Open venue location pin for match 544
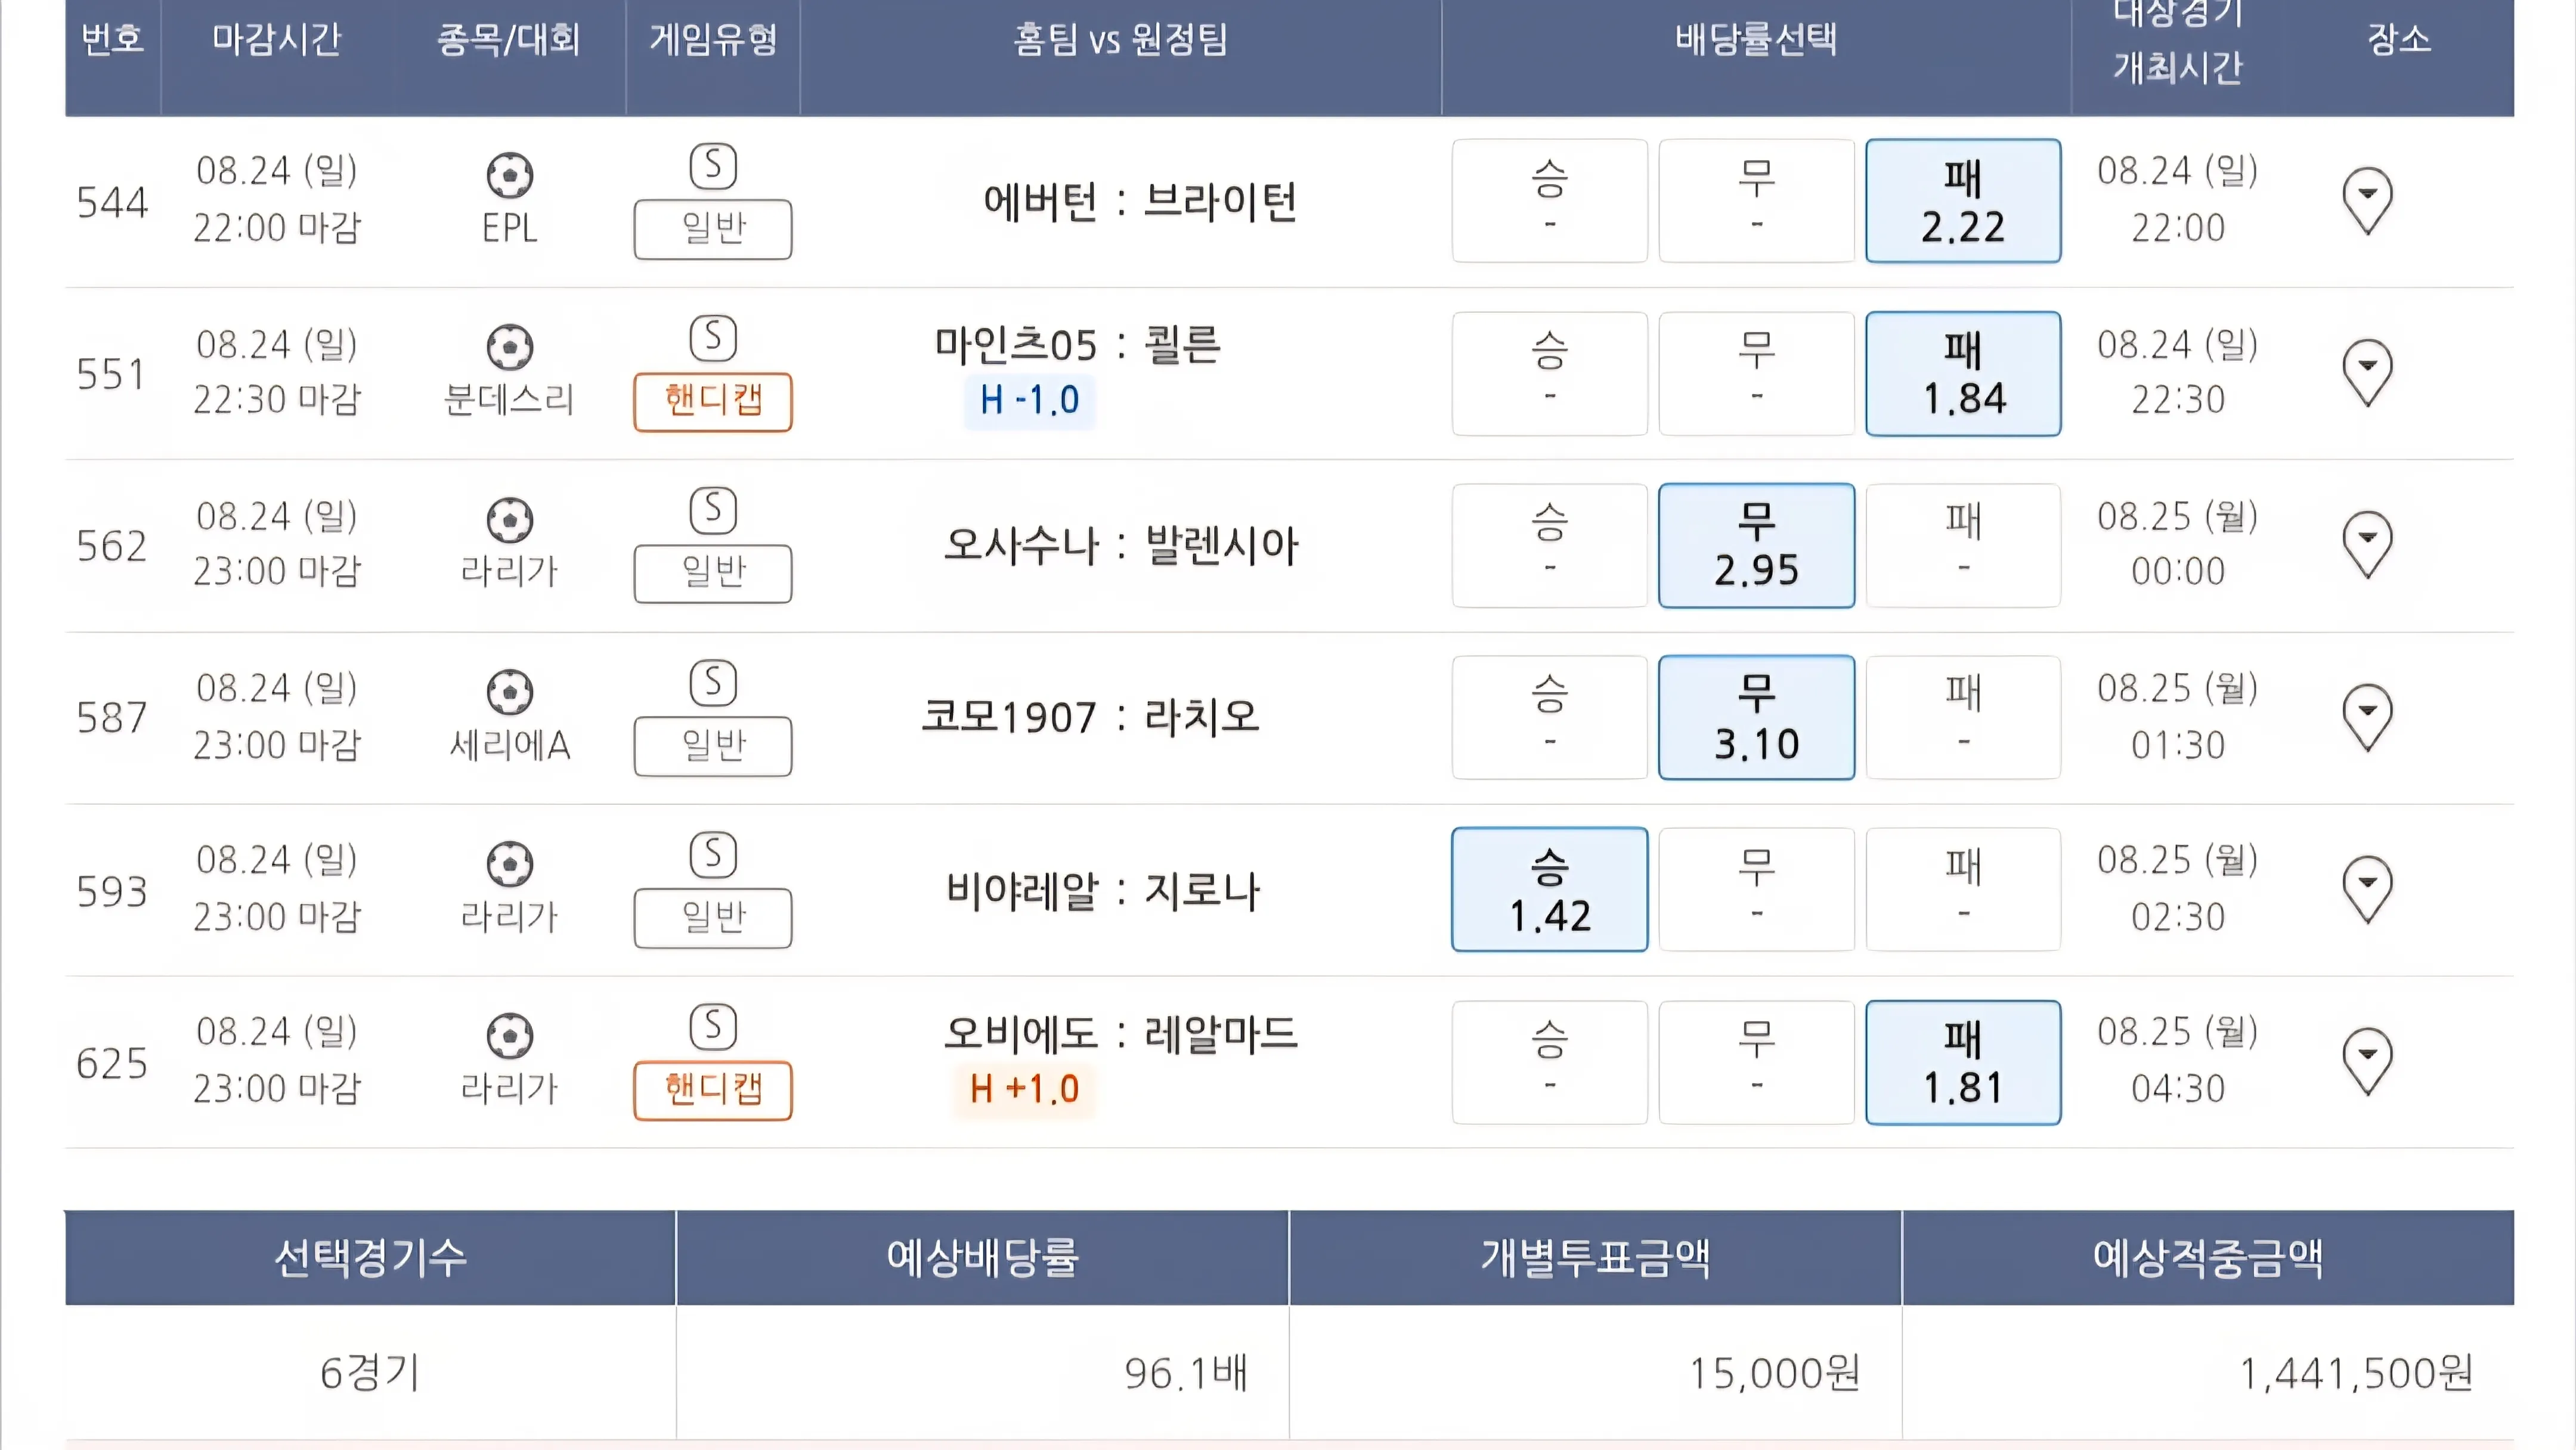Viewport: 2576px width, 1450px height. (2367, 201)
